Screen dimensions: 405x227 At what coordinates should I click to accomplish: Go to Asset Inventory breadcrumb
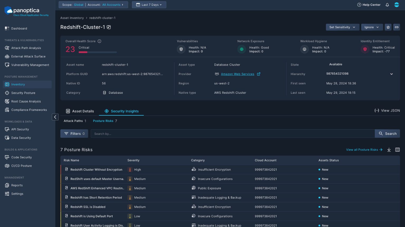(x=72, y=18)
